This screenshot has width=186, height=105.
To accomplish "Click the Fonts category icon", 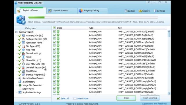I will coord(24,57).
